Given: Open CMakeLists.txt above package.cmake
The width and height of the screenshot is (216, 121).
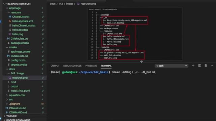Looking at the screenshot, I should (x=19, y=39).
